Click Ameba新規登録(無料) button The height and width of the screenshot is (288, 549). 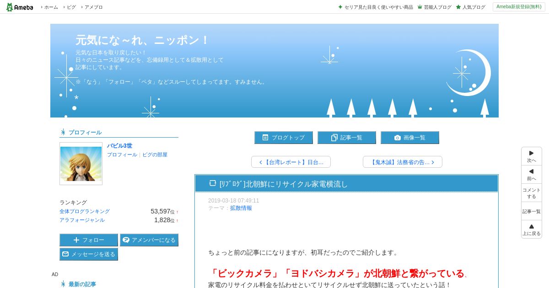[519, 7]
